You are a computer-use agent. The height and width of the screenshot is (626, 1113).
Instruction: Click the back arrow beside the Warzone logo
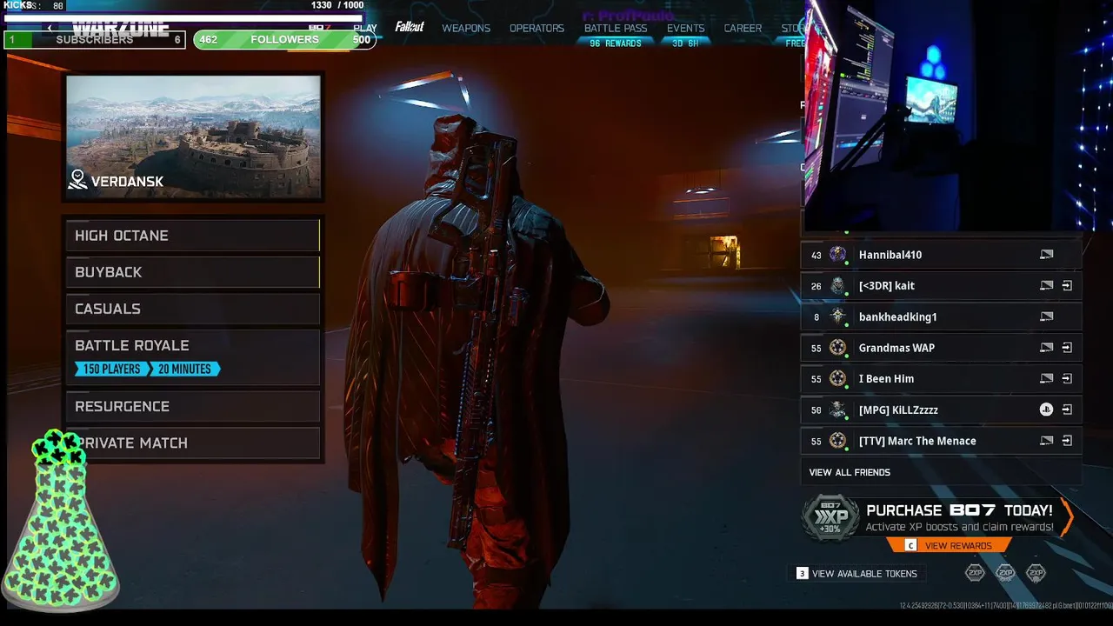(x=51, y=29)
